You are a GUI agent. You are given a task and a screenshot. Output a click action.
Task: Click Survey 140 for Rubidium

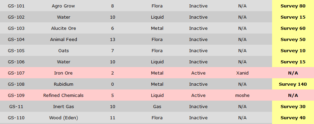coord(293,84)
